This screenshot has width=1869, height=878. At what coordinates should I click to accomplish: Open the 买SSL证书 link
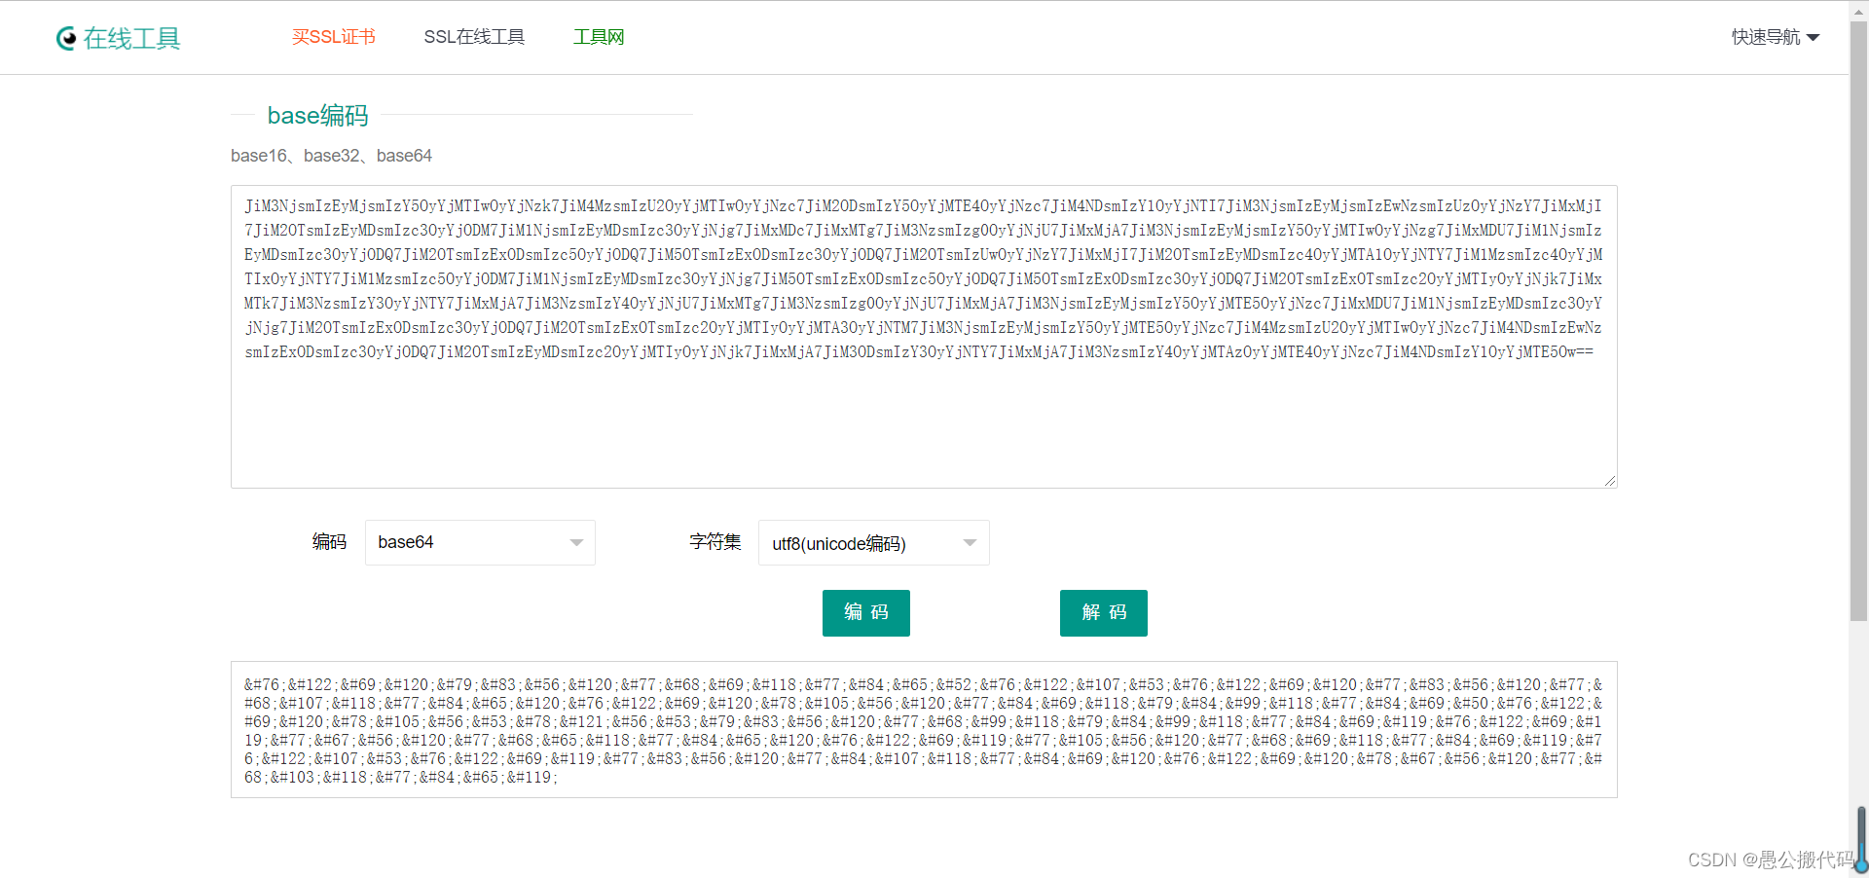(334, 37)
